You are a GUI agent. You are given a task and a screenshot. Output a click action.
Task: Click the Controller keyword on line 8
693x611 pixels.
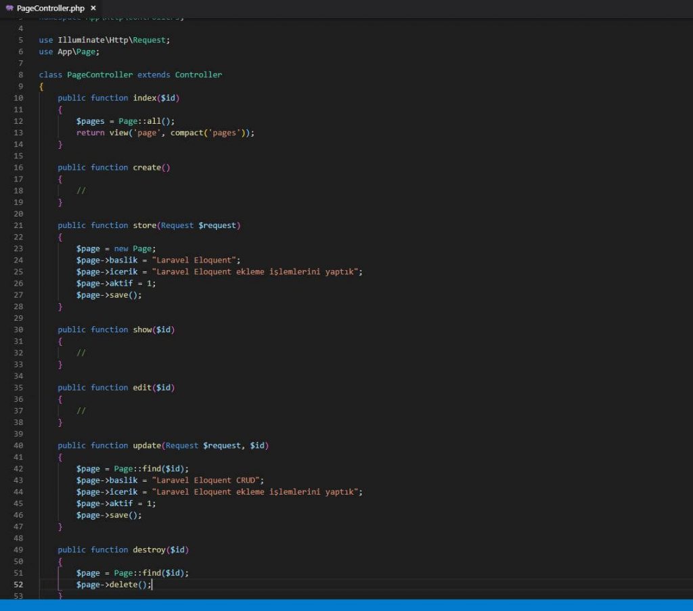point(198,74)
